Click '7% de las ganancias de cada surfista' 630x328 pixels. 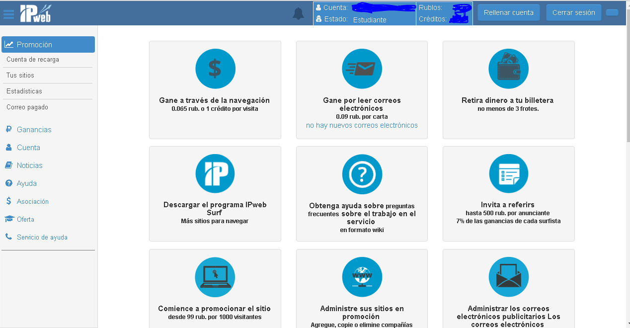508,221
